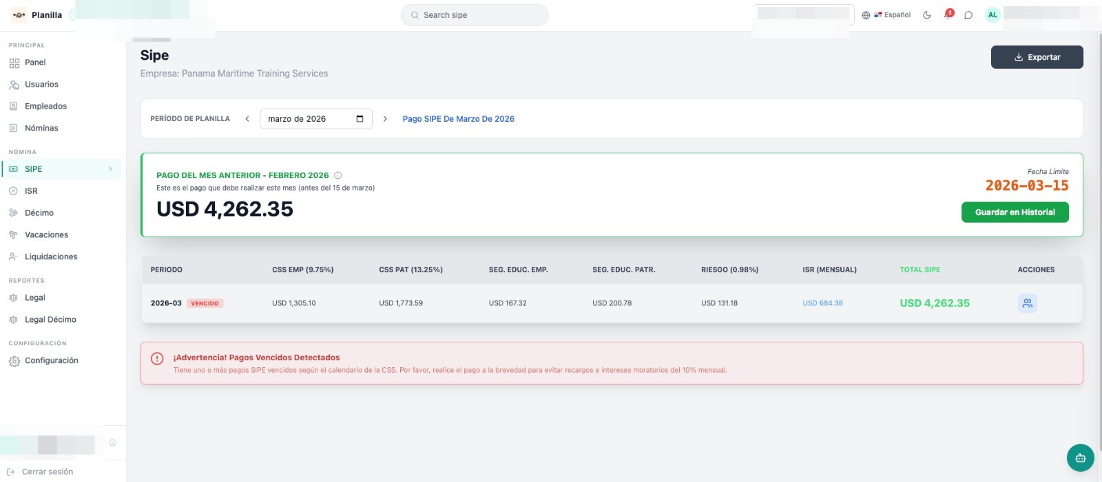The image size is (1102, 482).
Task: Go to previous payroll period
Action: [x=247, y=119]
